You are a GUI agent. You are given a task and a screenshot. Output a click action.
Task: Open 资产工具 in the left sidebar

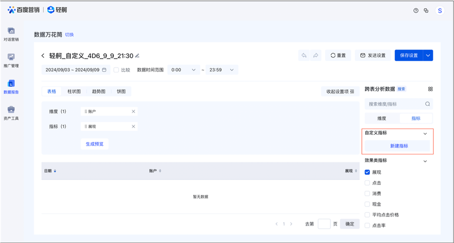(x=11, y=113)
